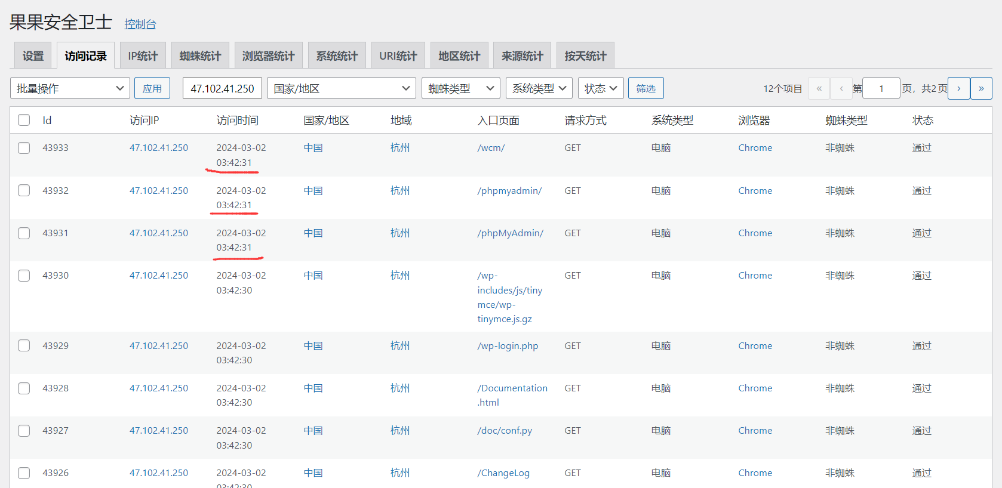Toggle the select-all checkbox in header

[24, 120]
